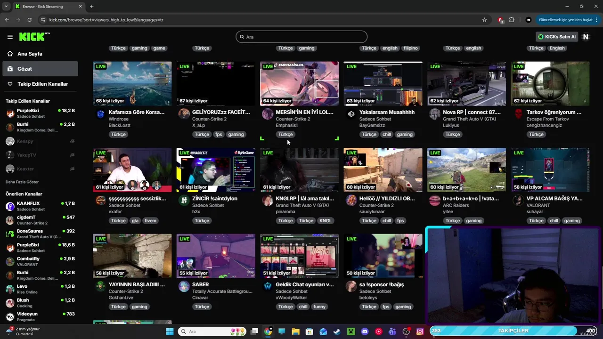
Task: Click BlackLostt channel avatar
Action: click(100, 114)
